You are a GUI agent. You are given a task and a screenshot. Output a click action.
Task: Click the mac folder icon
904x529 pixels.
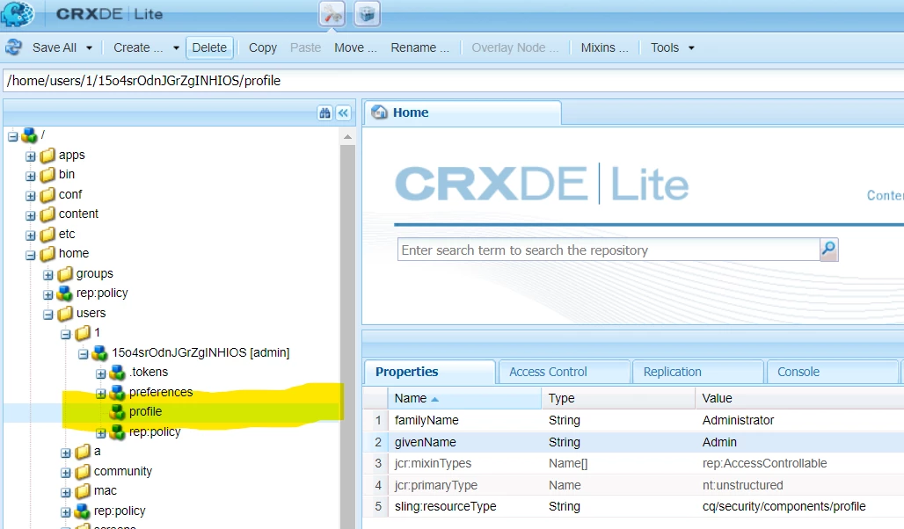(83, 491)
